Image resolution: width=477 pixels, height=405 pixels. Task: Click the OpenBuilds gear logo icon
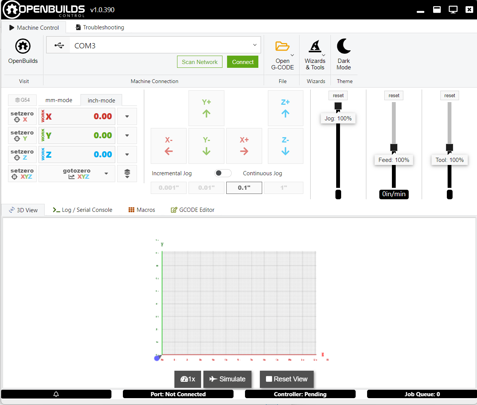(23, 46)
